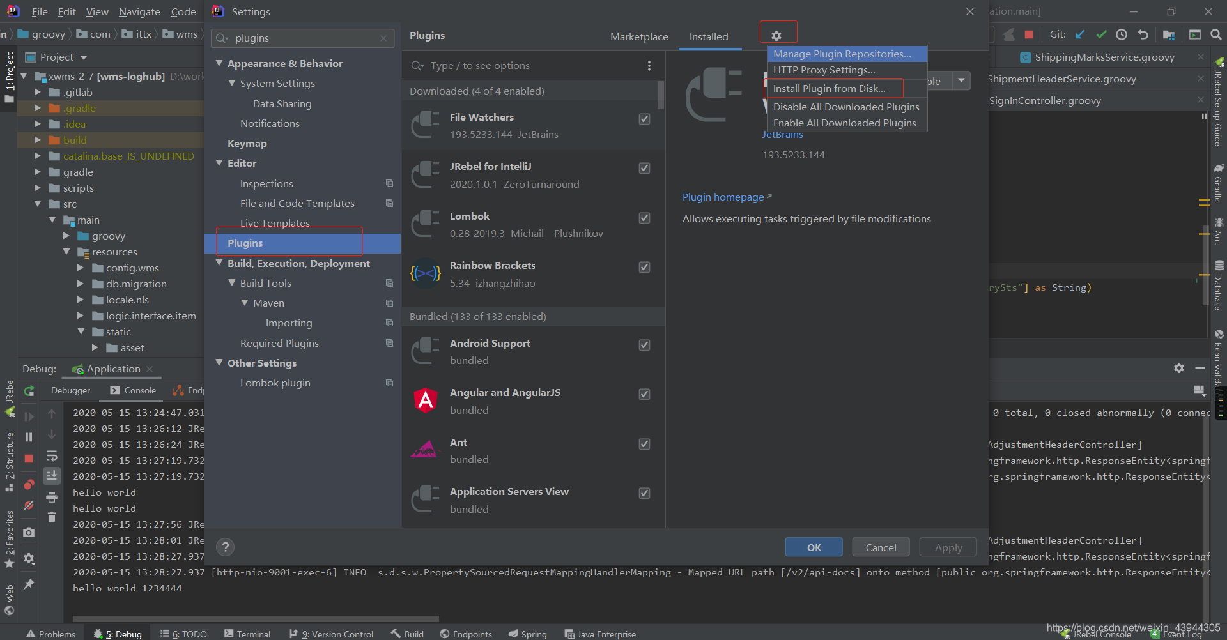Clear the plugins settings search field
This screenshot has height=640, width=1227.
click(x=383, y=38)
